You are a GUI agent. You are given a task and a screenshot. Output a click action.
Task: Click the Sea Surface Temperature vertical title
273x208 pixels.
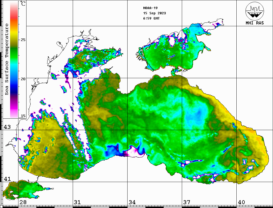tap(7, 59)
